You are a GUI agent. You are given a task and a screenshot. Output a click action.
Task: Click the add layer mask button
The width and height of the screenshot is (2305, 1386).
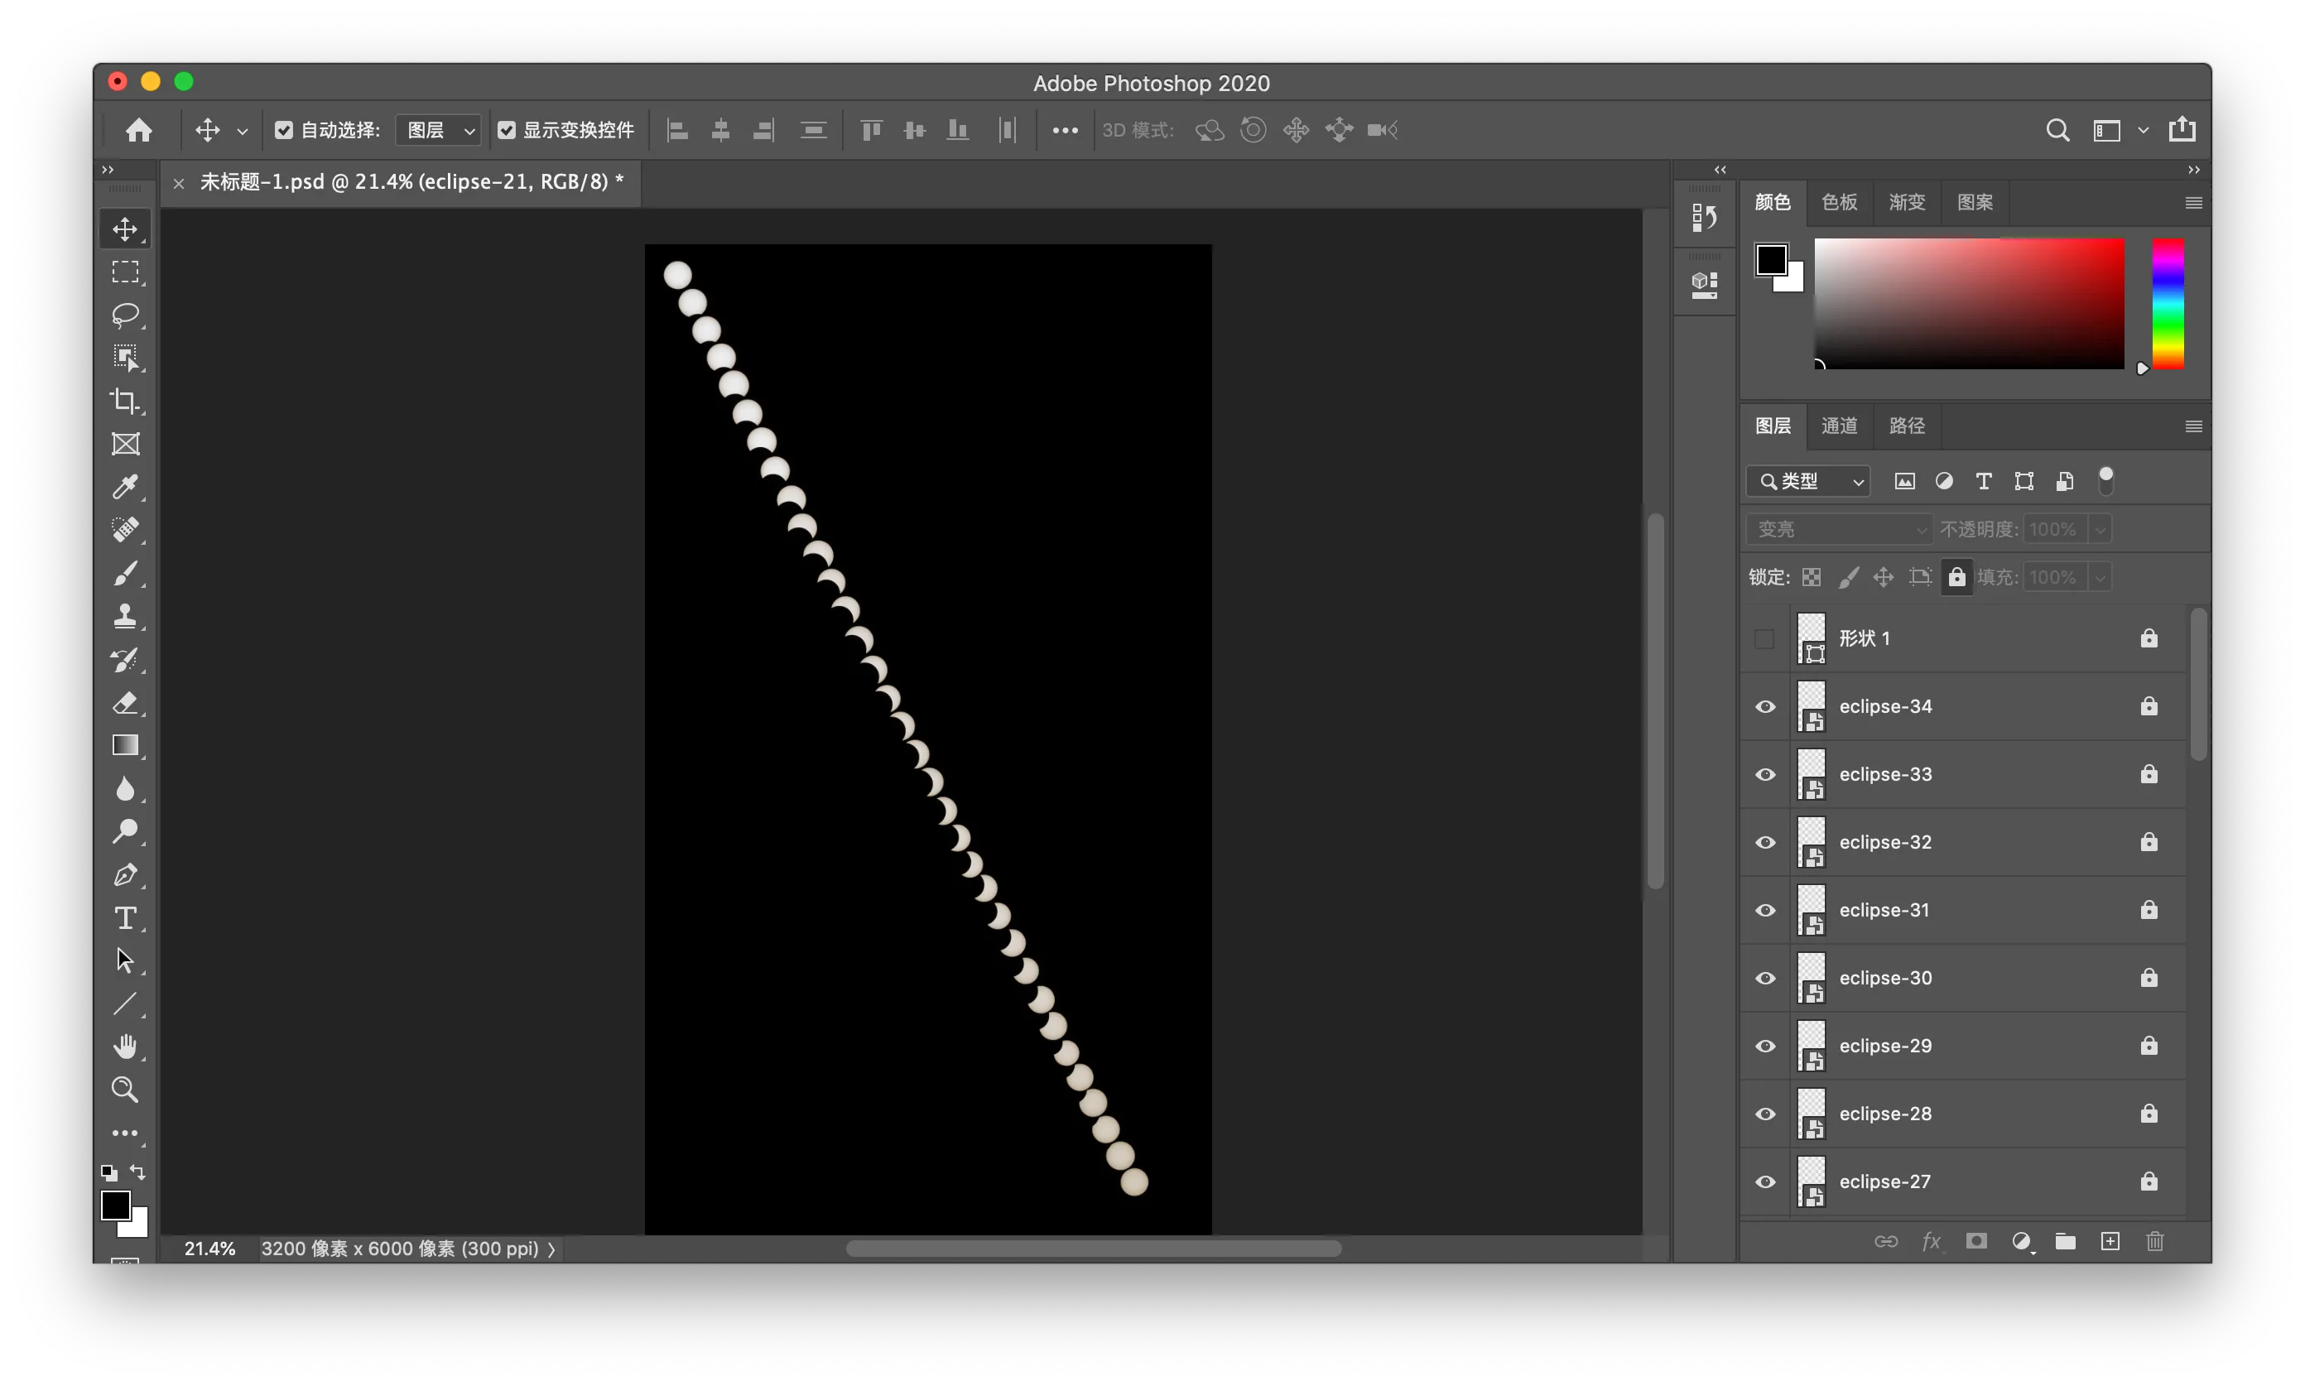tap(1976, 1241)
